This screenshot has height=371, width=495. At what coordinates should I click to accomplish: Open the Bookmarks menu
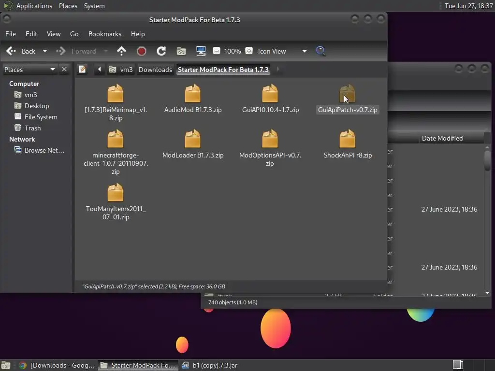tap(105, 34)
